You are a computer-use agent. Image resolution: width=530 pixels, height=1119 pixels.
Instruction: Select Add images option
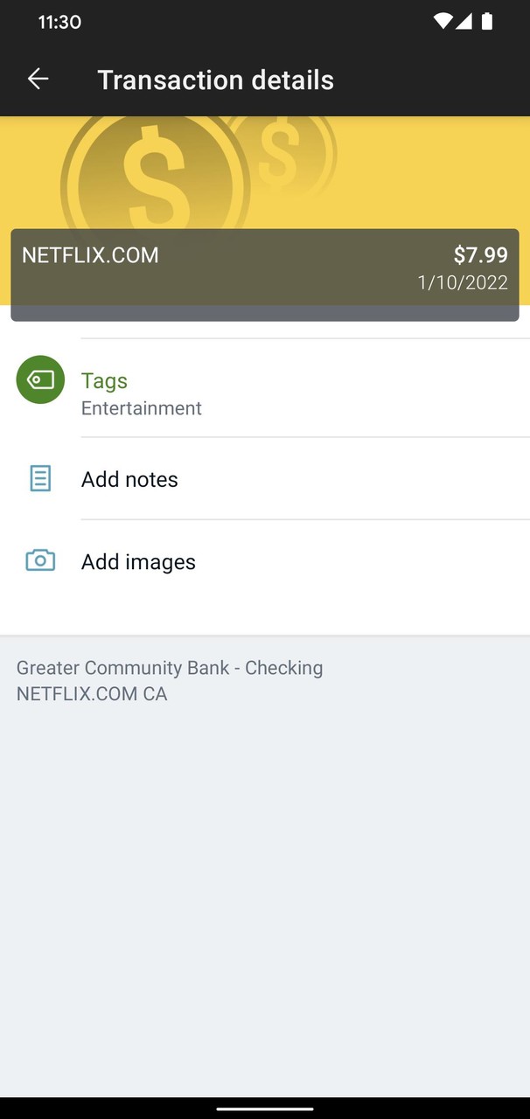[x=138, y=561]
